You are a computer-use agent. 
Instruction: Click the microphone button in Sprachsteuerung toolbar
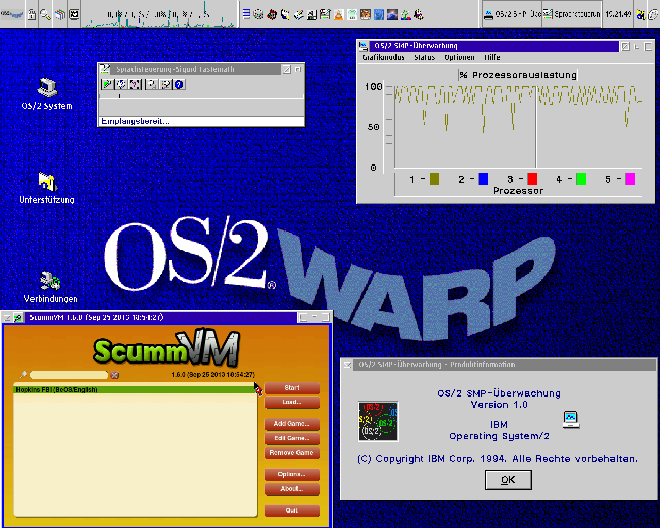(107, 85)
